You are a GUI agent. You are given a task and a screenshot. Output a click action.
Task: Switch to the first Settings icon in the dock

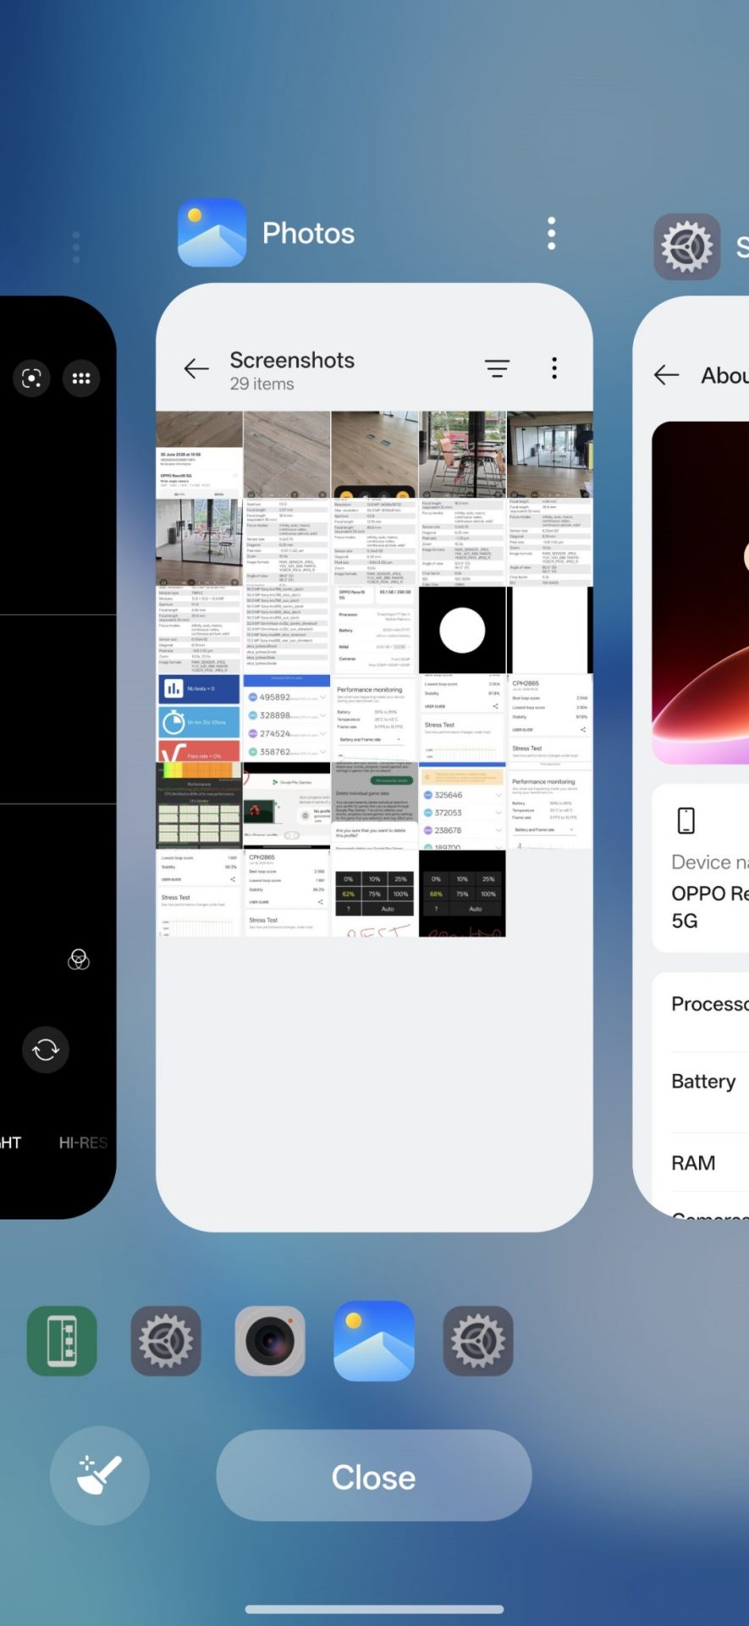click(166, 1341)
